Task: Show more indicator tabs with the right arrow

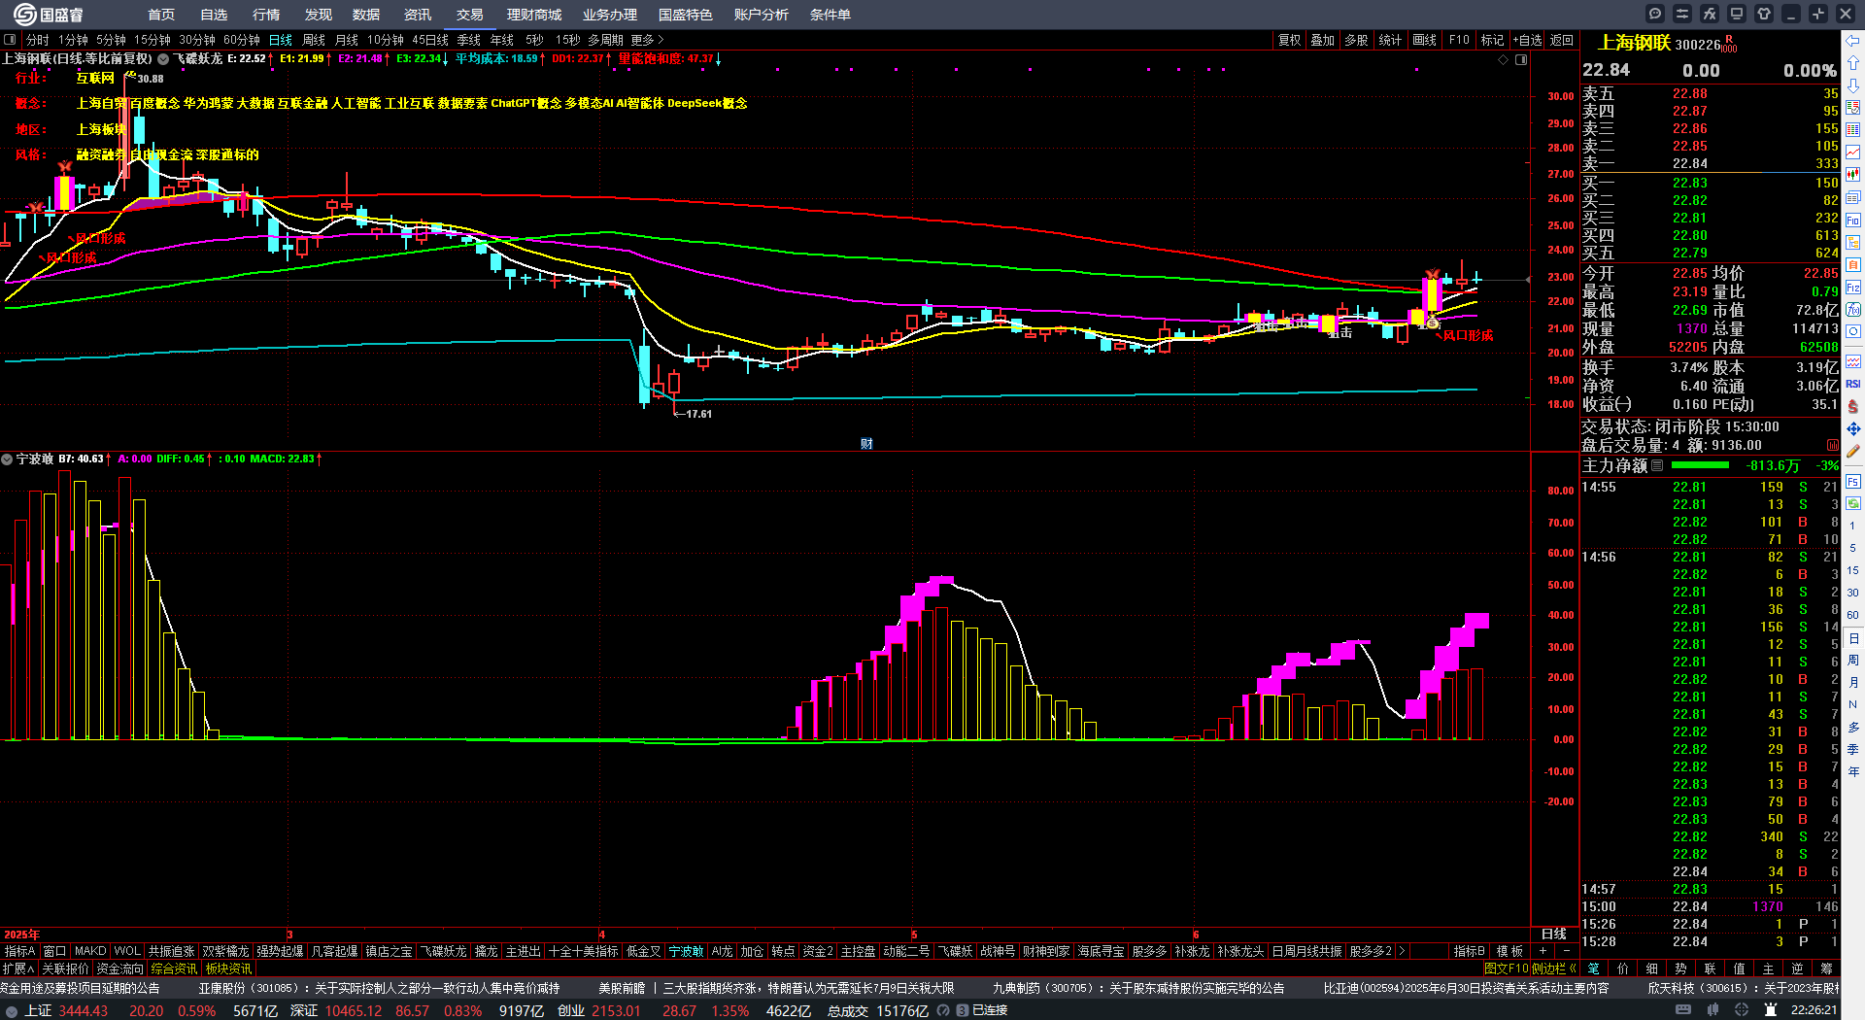Action: 1402,951
